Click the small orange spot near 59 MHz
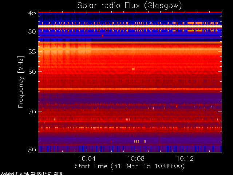This screenshot has height=175, width=233. (x=133, y=69)
